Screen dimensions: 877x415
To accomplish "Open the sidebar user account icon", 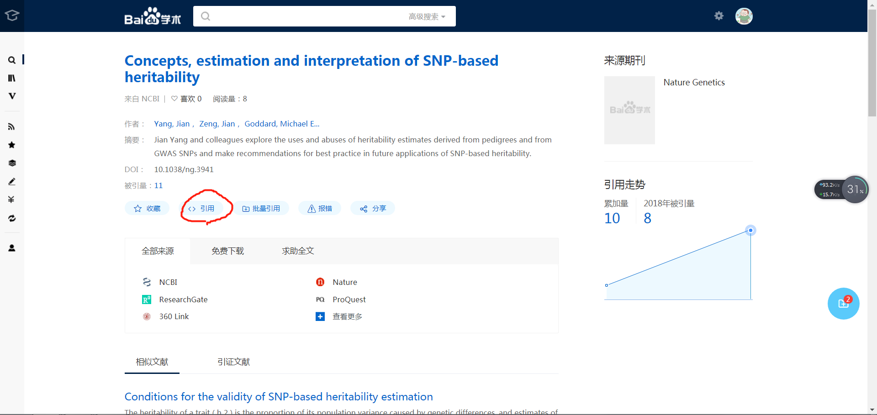I will point(12,248).
